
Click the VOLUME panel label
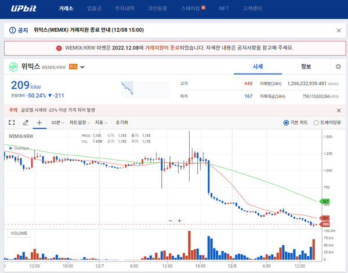coord(19,234)
